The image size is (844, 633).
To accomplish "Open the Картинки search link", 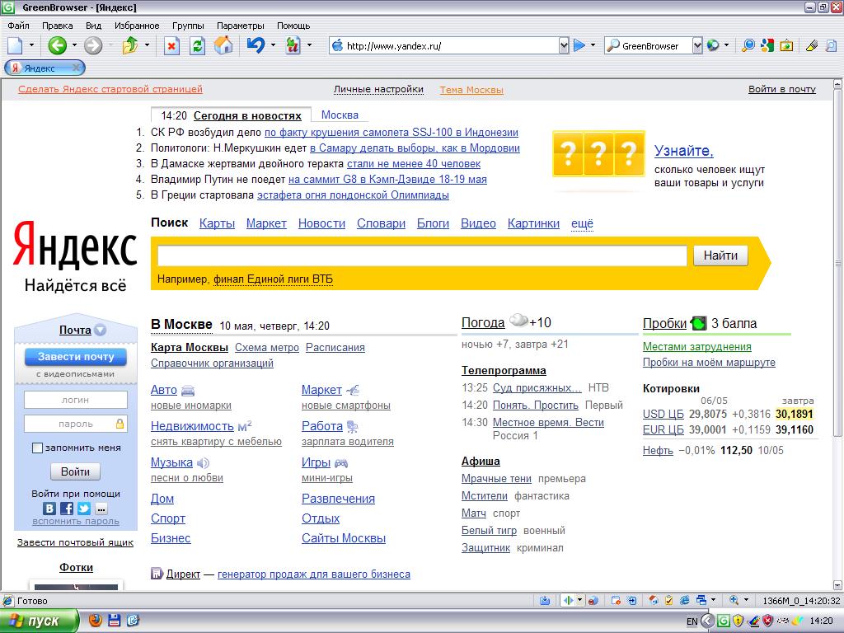I will (x=533, y=223).
